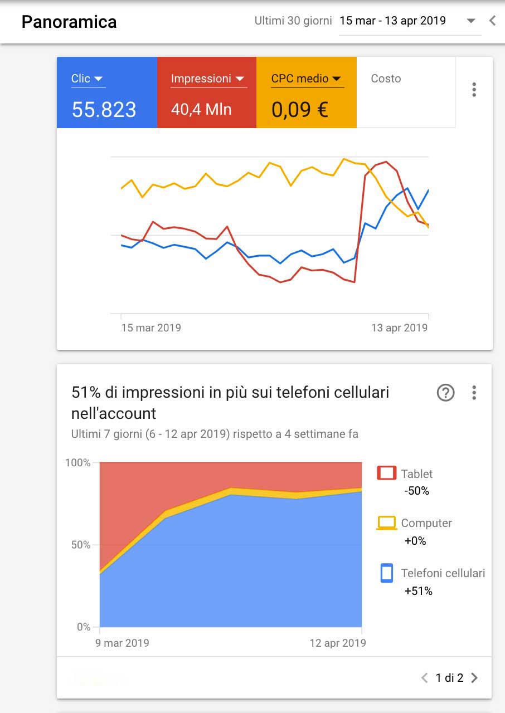Click the Panoramica page title
Screen dimensions: 505x713
click(69, 22)
